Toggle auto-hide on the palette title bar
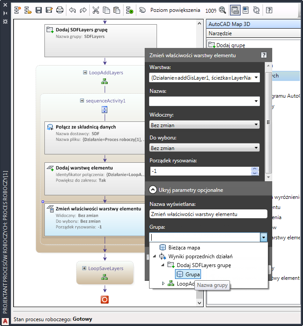 (5, 13)
